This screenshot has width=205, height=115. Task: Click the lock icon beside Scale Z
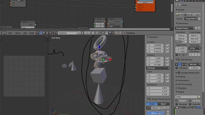pos(167,81)
